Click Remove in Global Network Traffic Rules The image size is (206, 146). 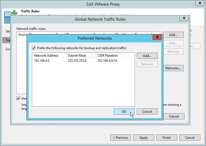[173, 52]
